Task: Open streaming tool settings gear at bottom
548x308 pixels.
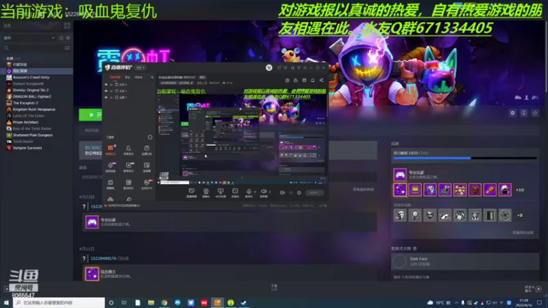Action: click(x=299, y=192)
